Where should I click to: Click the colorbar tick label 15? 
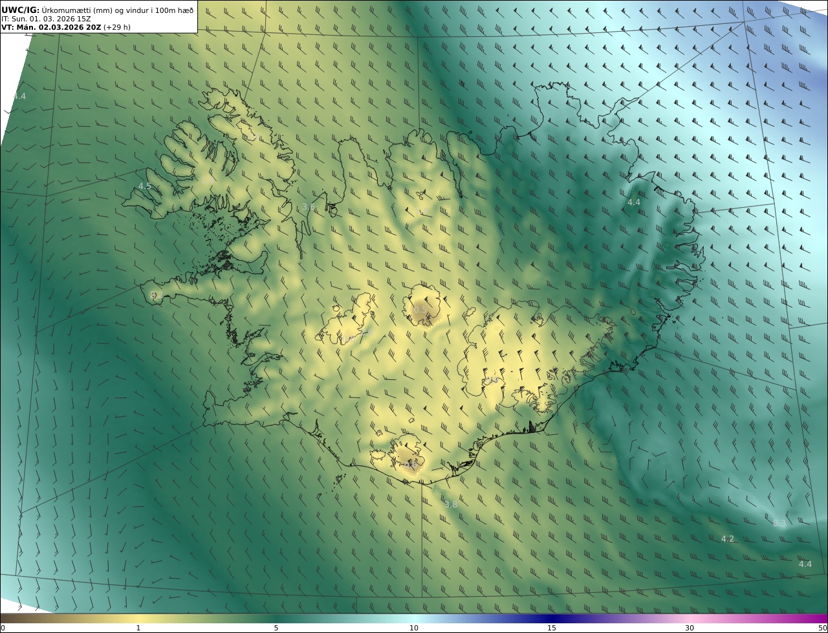pos(552,628)
